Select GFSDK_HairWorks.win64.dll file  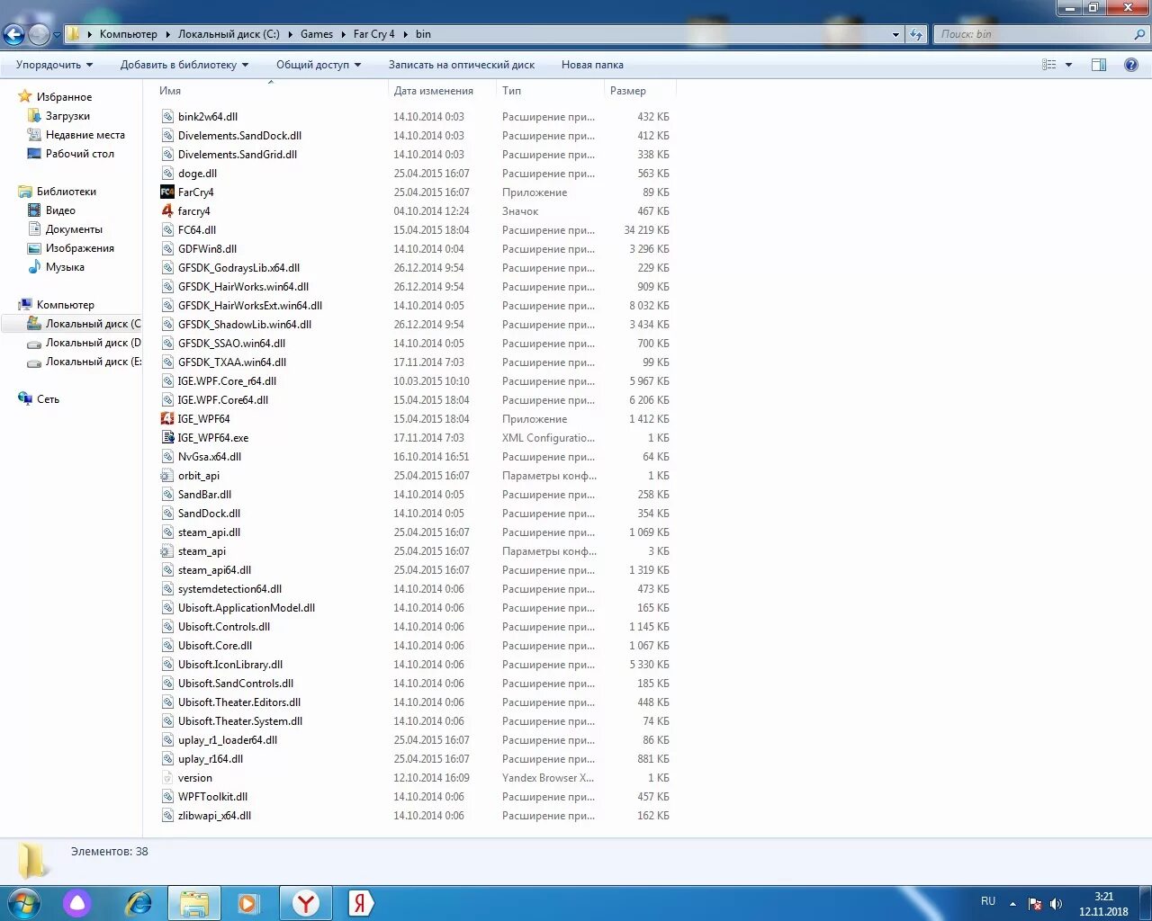[x=243, y=287]
